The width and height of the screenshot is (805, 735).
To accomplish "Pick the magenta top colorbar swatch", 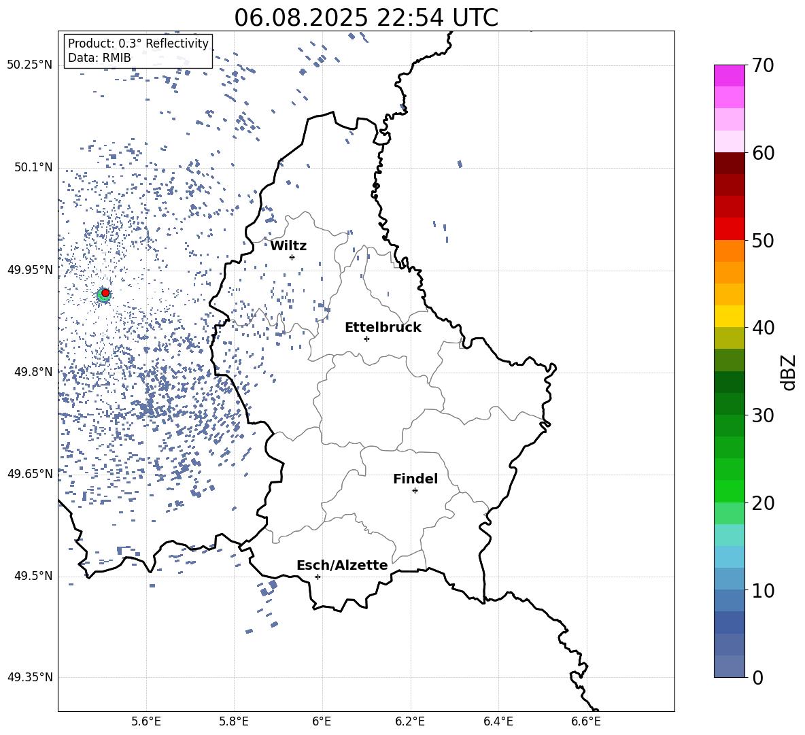I will coord(730,75).
